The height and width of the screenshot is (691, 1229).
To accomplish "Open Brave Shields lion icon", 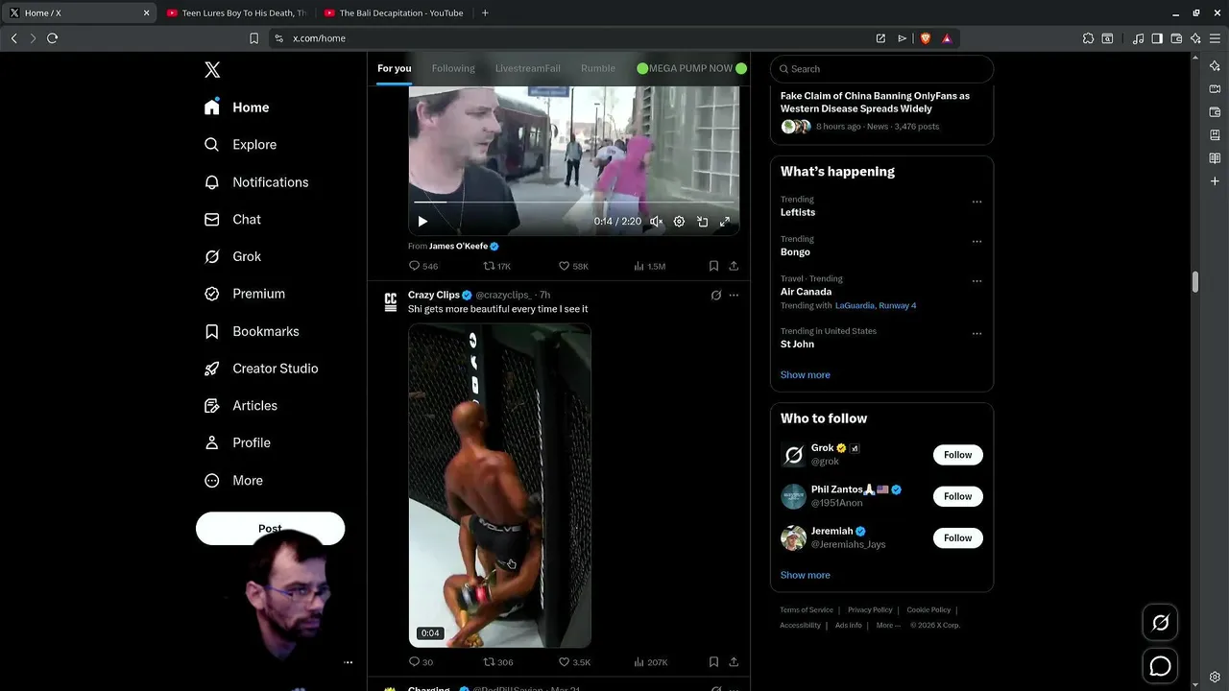I will click(926, 38).
